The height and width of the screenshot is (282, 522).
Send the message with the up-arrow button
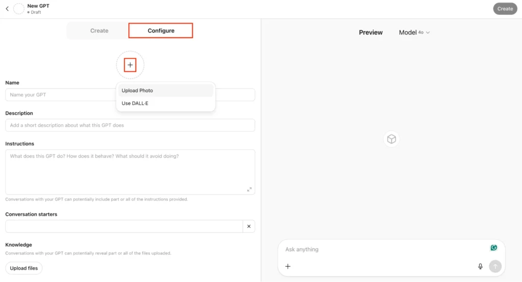495,266
